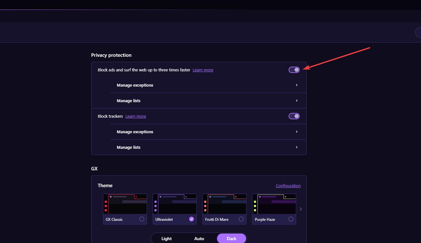Disable the Block trackers switch
421x243 pixels.
click(x=294, y=116)
